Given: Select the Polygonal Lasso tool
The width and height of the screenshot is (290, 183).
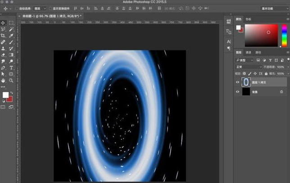Looking at the screenshot, I should click(3, 29).
